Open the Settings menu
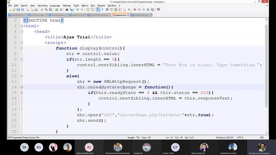This screenshot has height=155, width=276. [67, 6]
